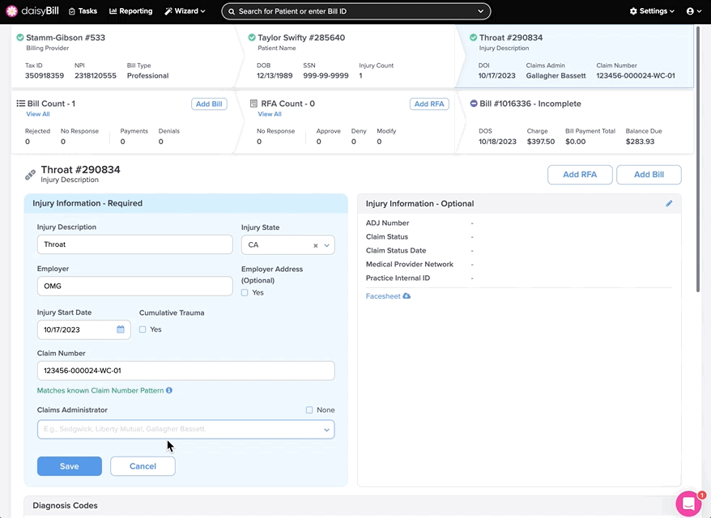Tick the Claims Administrator None checkbox

pos(309,410)
